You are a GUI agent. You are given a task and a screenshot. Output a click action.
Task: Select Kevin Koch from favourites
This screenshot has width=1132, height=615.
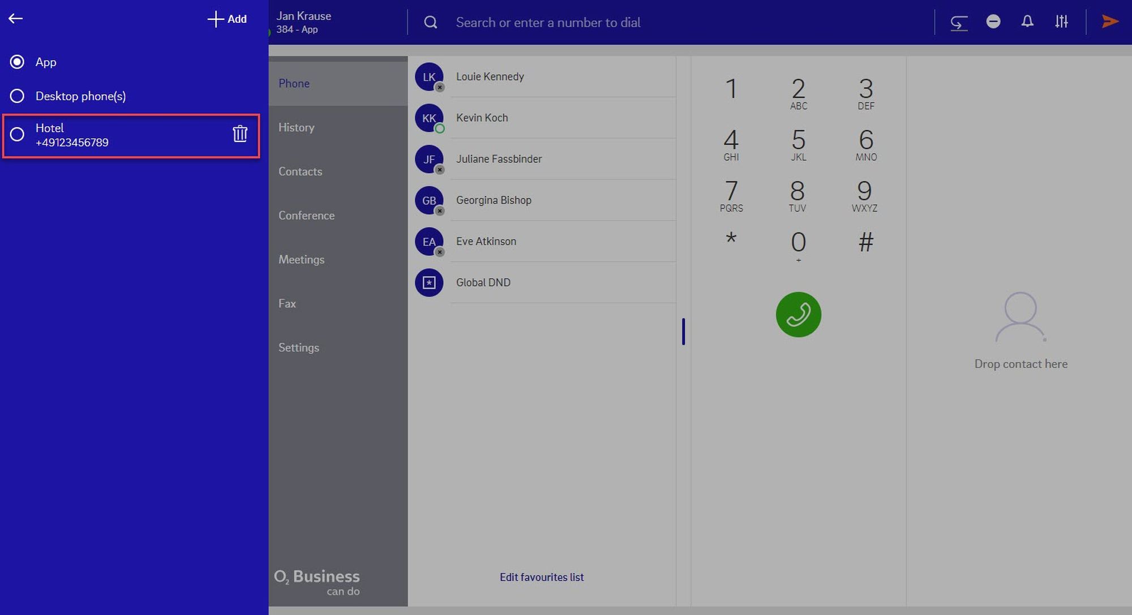[x=482, y=118]
